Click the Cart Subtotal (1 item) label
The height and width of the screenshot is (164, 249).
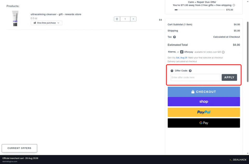click(180, 25)
